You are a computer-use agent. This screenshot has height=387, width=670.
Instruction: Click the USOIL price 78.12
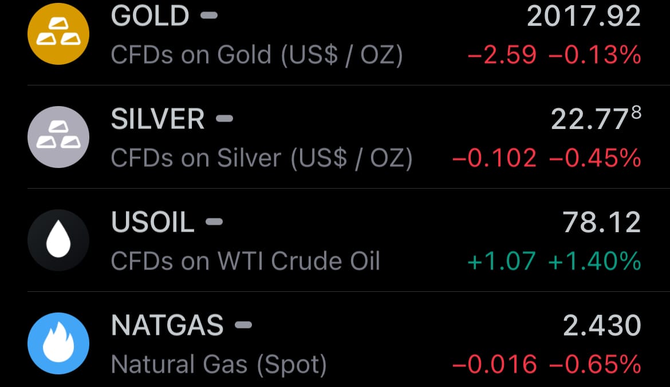602,222
